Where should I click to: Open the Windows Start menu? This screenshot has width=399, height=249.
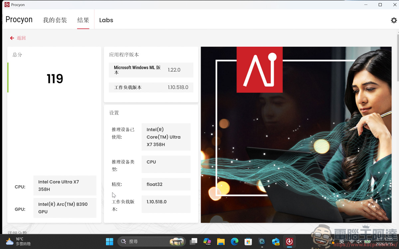[109, 242]
